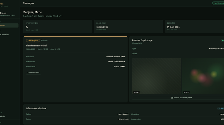This screenshot has width=224, height=125.
Task: Click the 'Informations sépulture' heading
Action: point(36,108)
